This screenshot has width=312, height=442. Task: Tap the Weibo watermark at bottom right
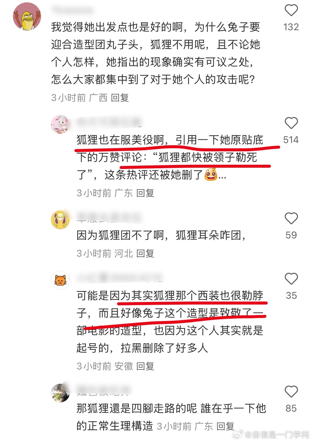(x=270, y=434)
